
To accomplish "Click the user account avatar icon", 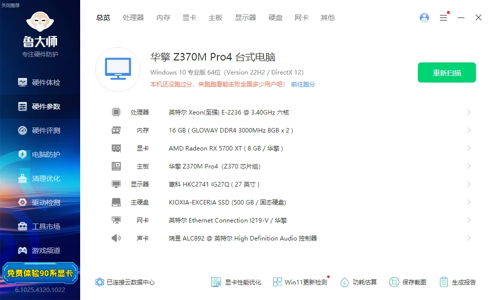I will [424, 17].
